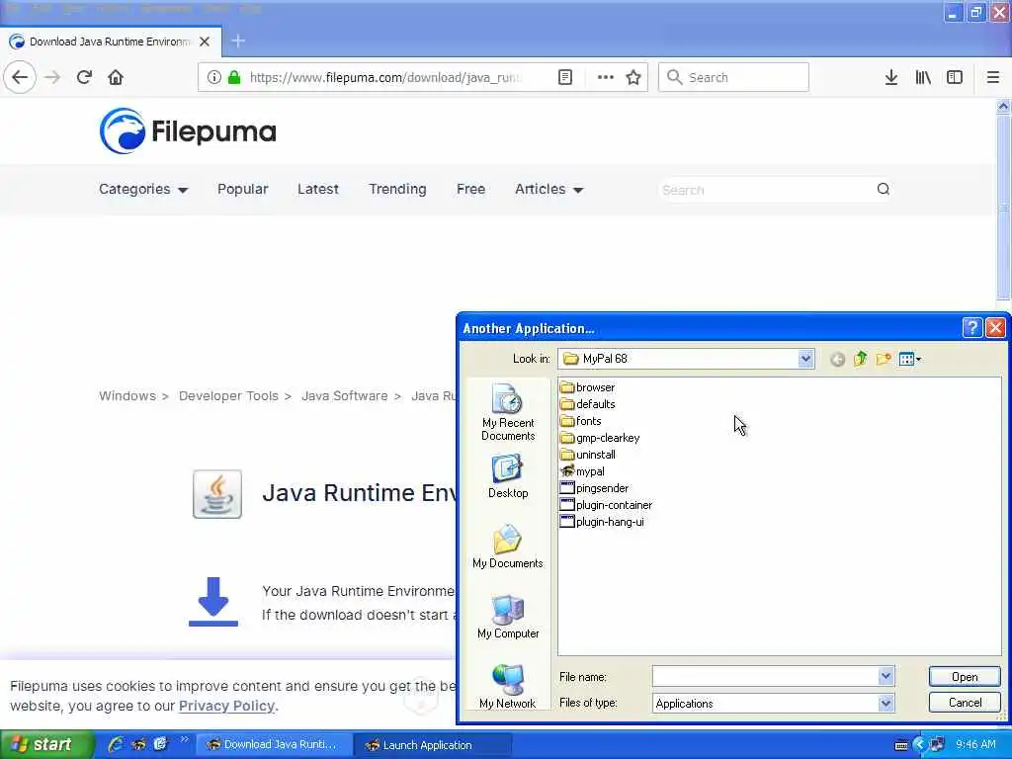1012x759 pixels.
Task: Go up one level in file dialog
Action: point(861,359)
